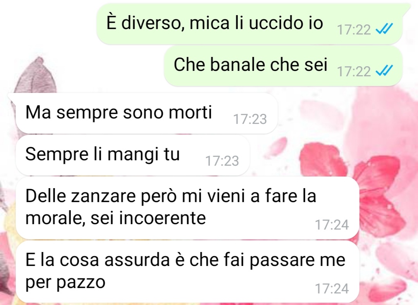This screenshot has width=418, height=305.
Task: Click the 17:23 timestamp next to "mangi tu"
Action: (222, 161)
